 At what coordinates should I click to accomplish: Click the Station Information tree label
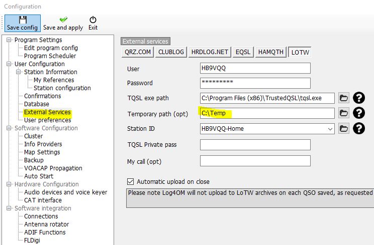pyautogui.click(x=51, y=72)
